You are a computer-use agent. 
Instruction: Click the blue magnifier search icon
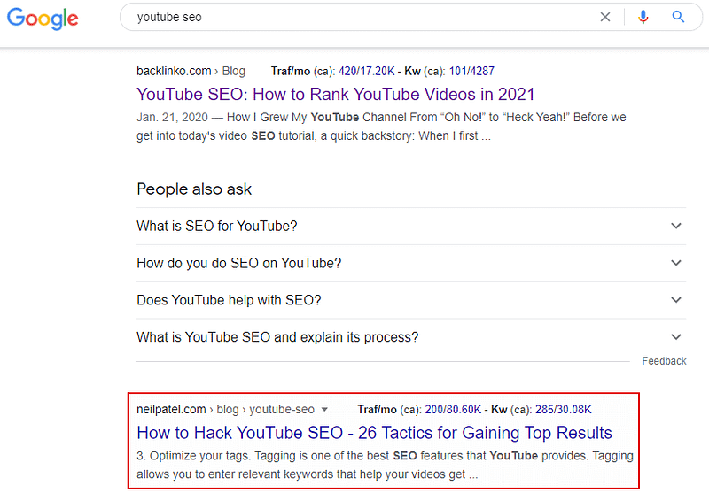point(679,17)
